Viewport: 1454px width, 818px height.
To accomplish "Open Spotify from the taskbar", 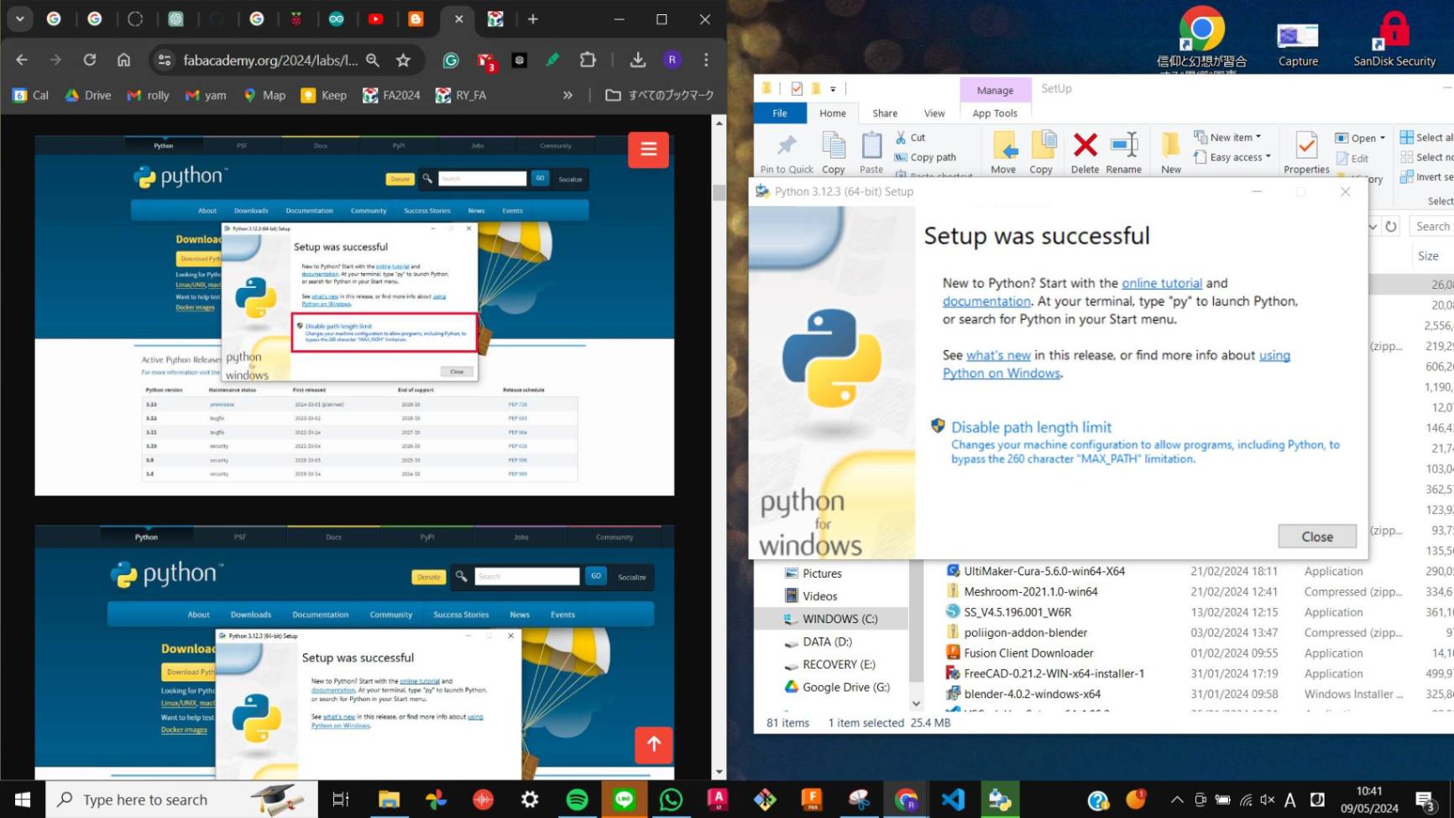I will (577, 800).
